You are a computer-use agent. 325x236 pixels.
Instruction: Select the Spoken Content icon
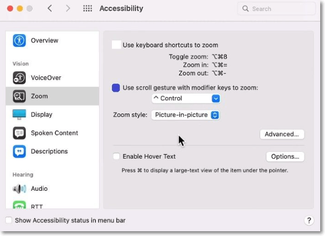[x=20, y=133]
